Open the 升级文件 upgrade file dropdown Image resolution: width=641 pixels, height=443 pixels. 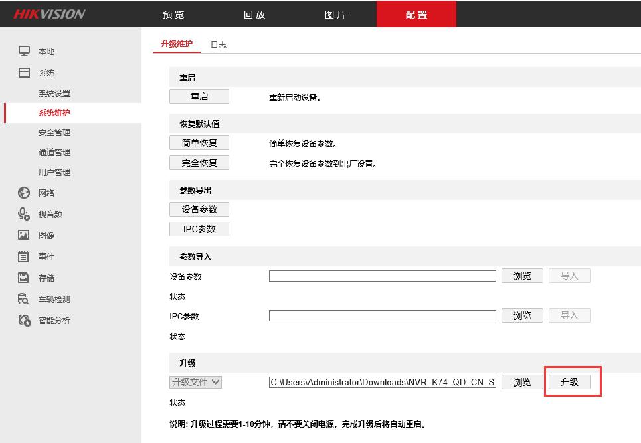click(x=197, y=382)
